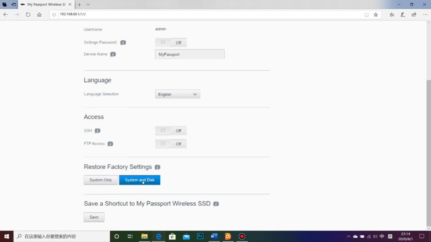This screenshot has height=242, width=431.
Task: Toggle the Settings Password switch
Action: point(171,42)
